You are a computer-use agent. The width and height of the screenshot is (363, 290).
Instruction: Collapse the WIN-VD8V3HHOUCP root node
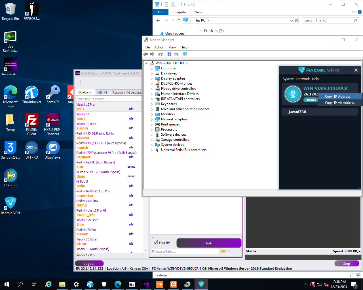coord(147,63)
